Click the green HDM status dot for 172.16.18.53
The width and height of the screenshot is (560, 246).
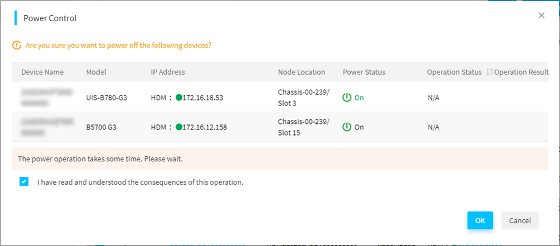coord(178,98)
